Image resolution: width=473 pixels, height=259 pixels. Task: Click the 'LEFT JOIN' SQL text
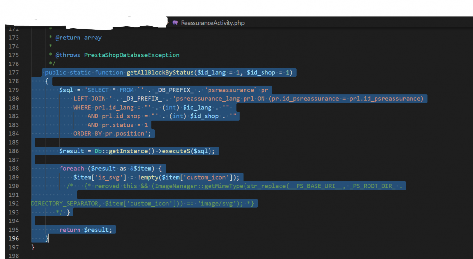pyautogui.click(x=89, y=99)
